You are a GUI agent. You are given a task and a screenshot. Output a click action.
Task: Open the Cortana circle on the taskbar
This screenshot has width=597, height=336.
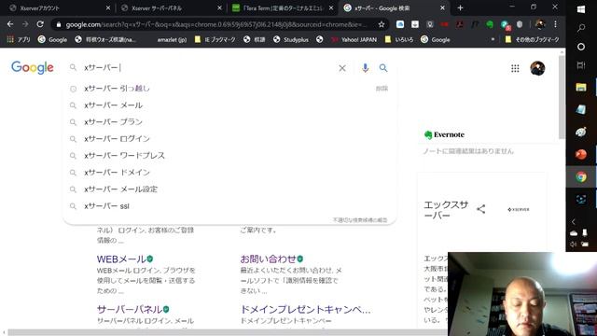(581, 47)
